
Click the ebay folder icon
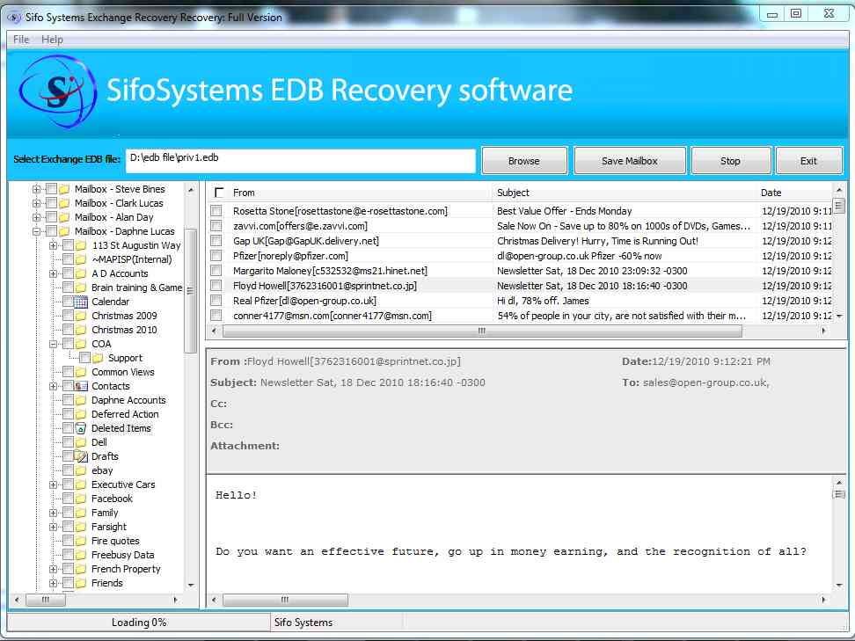click(x=81, y=470)
